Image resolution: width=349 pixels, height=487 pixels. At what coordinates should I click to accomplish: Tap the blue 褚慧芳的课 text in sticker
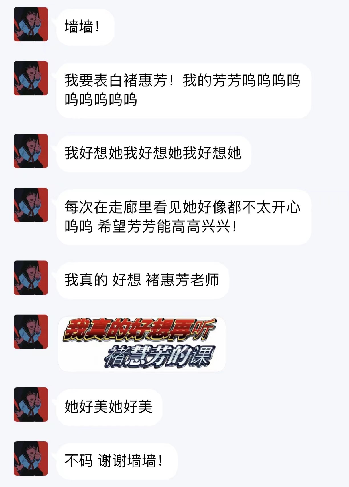point(160,356)
